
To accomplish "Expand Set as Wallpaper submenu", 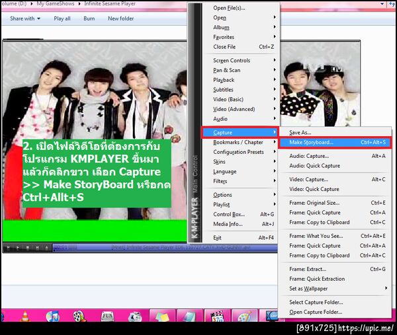I will click(335, 289).
